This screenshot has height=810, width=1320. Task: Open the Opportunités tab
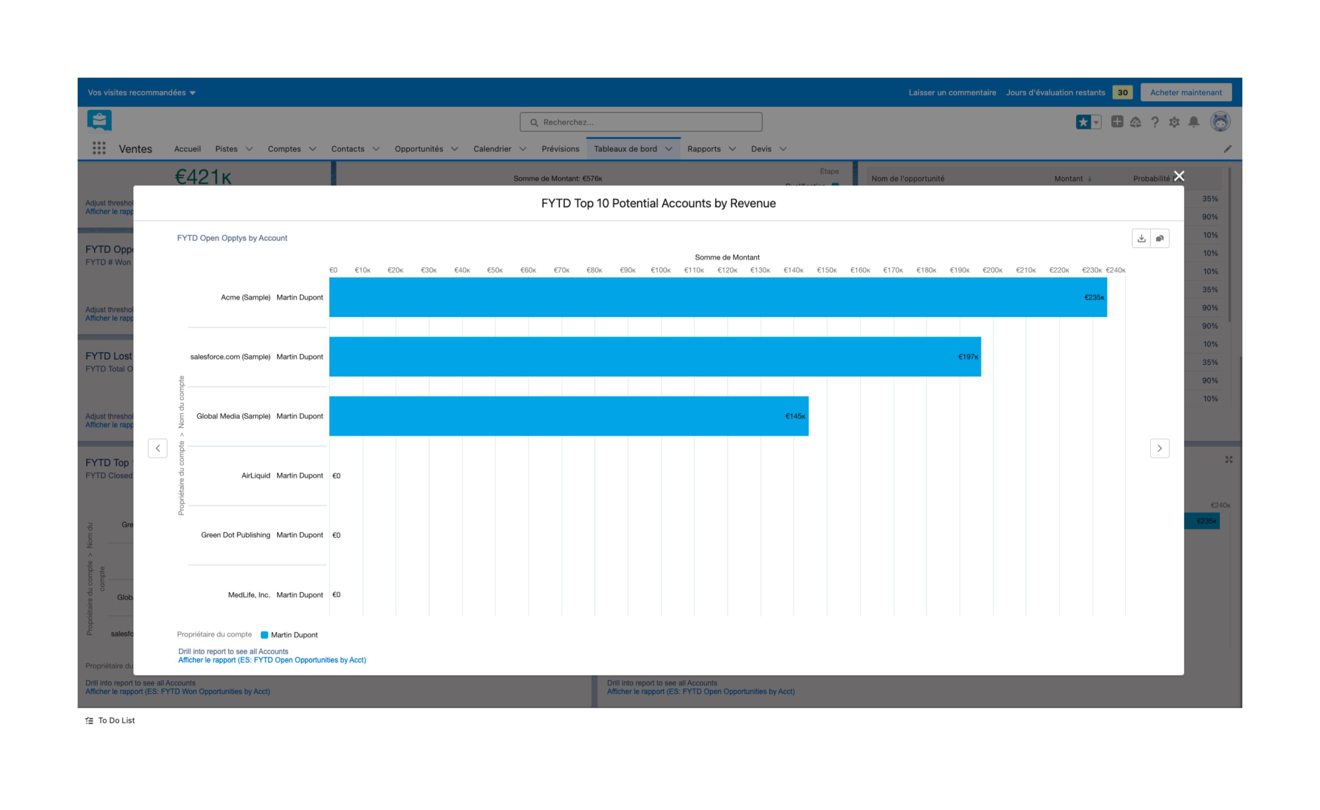(x=419, y=149)
